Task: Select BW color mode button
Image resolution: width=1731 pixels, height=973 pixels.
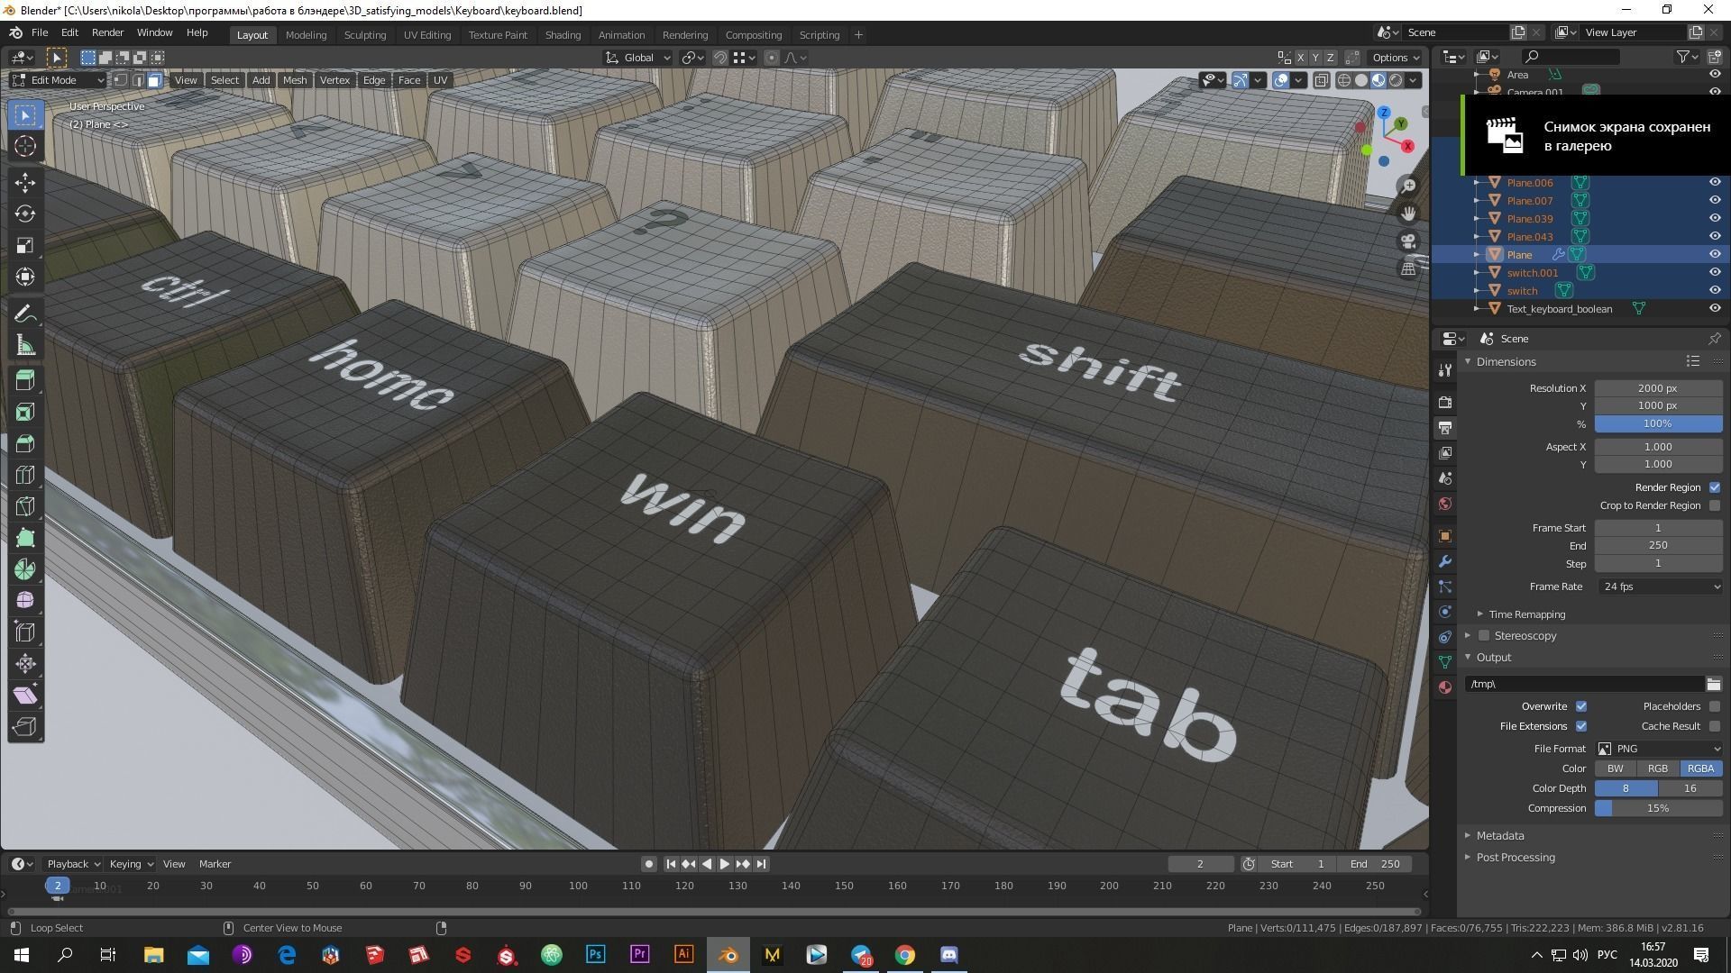Action: point(1615,768)
